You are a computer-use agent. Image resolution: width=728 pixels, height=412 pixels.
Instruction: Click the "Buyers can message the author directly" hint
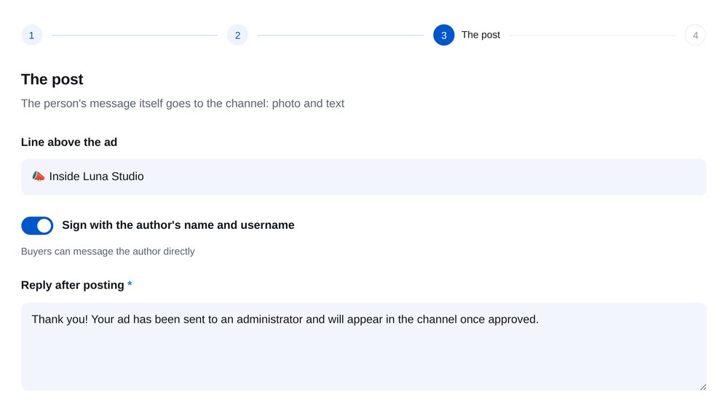point(108,251)
